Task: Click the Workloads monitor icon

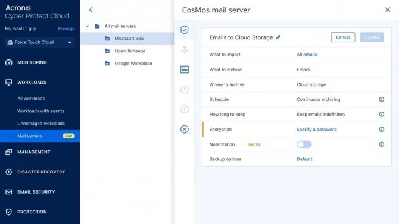Action: tap(9, 82)
